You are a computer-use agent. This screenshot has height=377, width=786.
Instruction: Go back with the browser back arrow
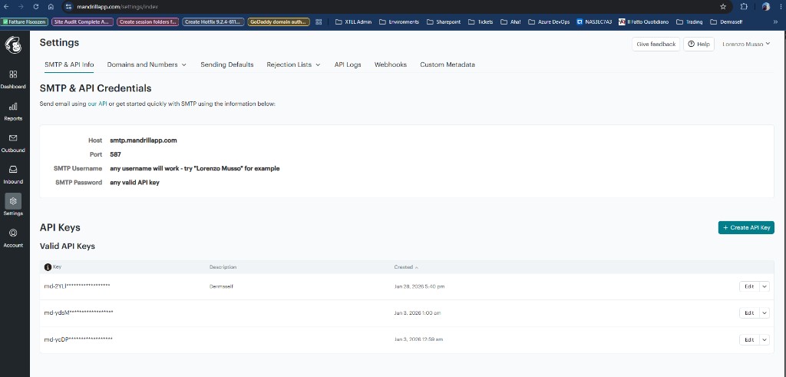point(6,6)
